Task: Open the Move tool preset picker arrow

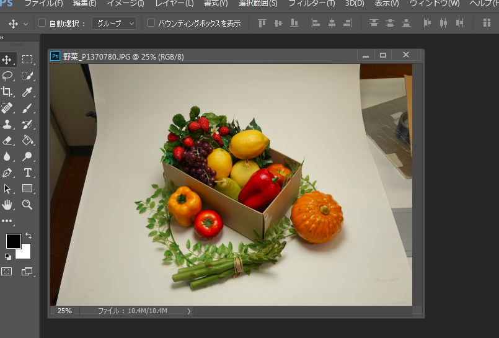Action: coord(26,24)
